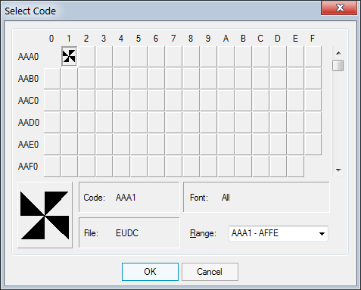This screenshot has height=290, width=361.
Task: Click the Font value All
Action: (x=226, y=198)
